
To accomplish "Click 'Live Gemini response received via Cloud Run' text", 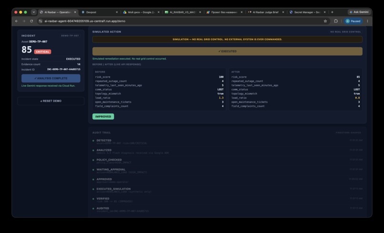I will point(48,86).
